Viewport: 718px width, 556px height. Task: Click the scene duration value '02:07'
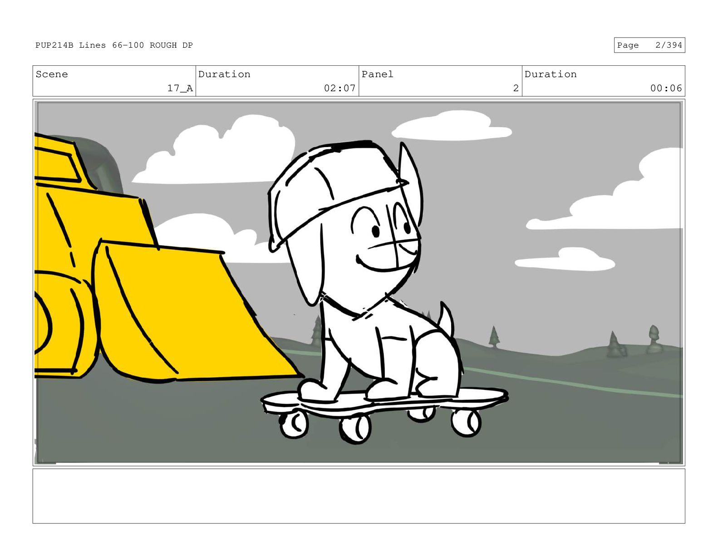coord(339,89)
